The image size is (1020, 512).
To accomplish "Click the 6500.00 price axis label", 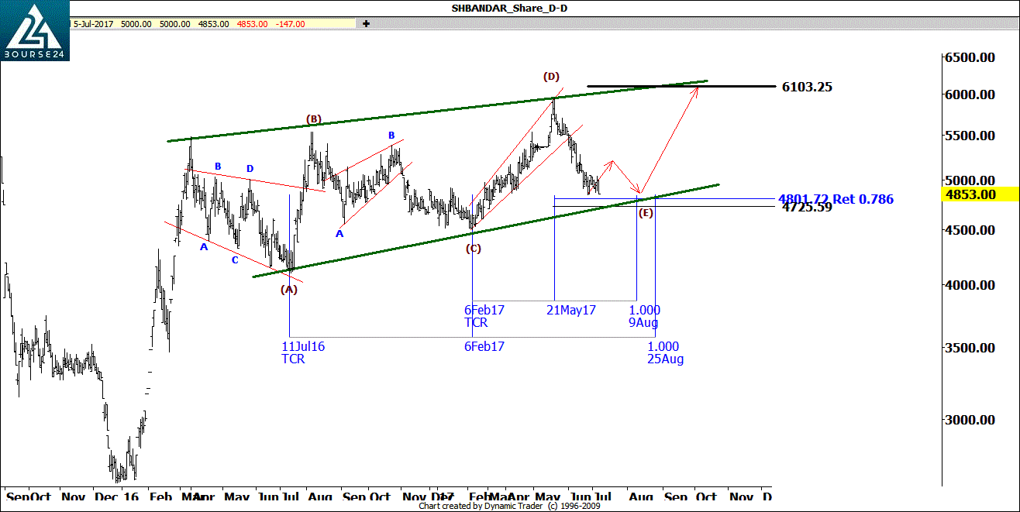I will click(x=970, y=57).
